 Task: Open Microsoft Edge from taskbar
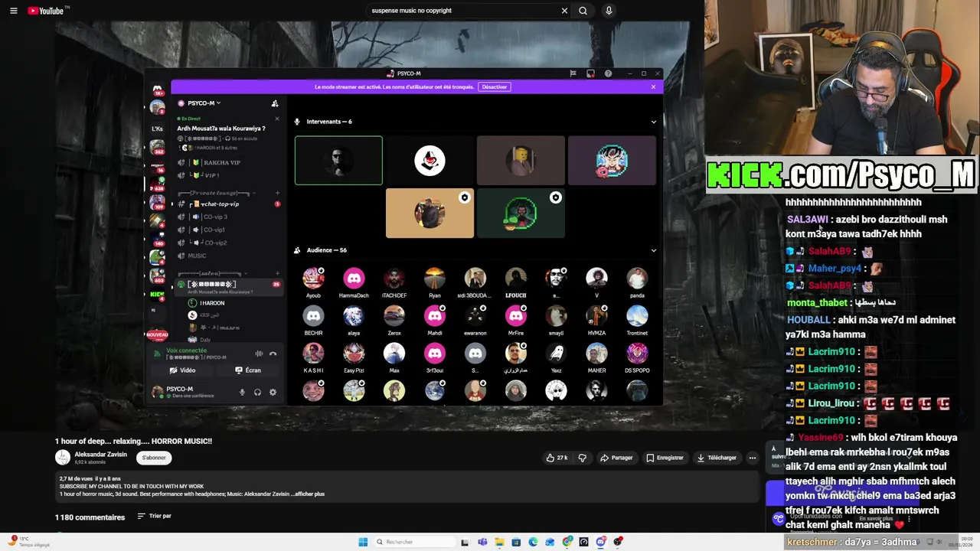click(533, 542)
